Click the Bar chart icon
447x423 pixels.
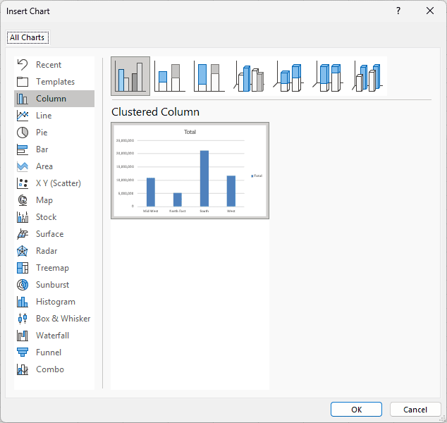pos(23,149)
